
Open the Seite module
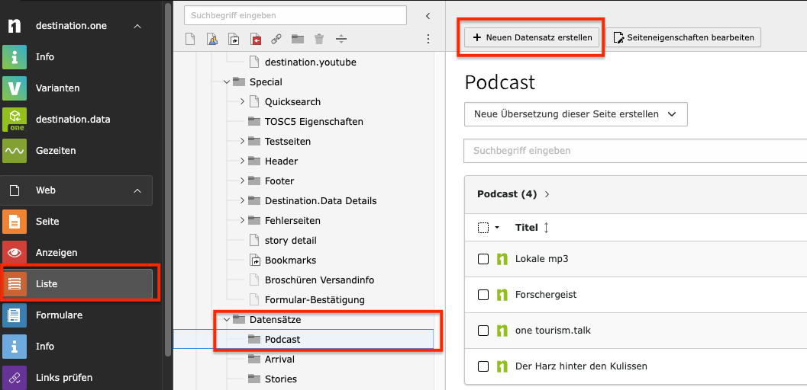77,222
